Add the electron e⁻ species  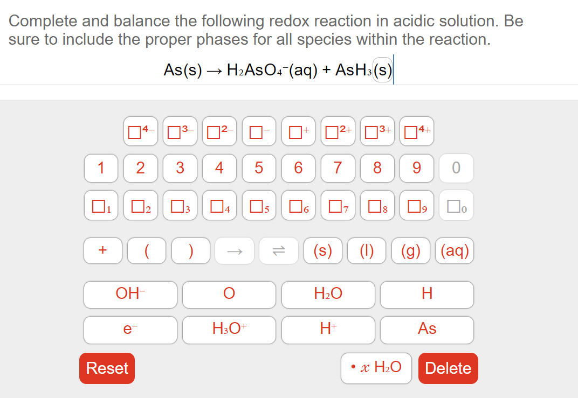point(130,330)
